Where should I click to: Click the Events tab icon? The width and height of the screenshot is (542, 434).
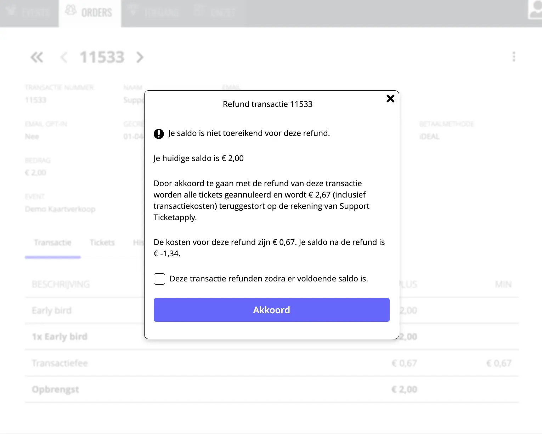coord(11,11)
